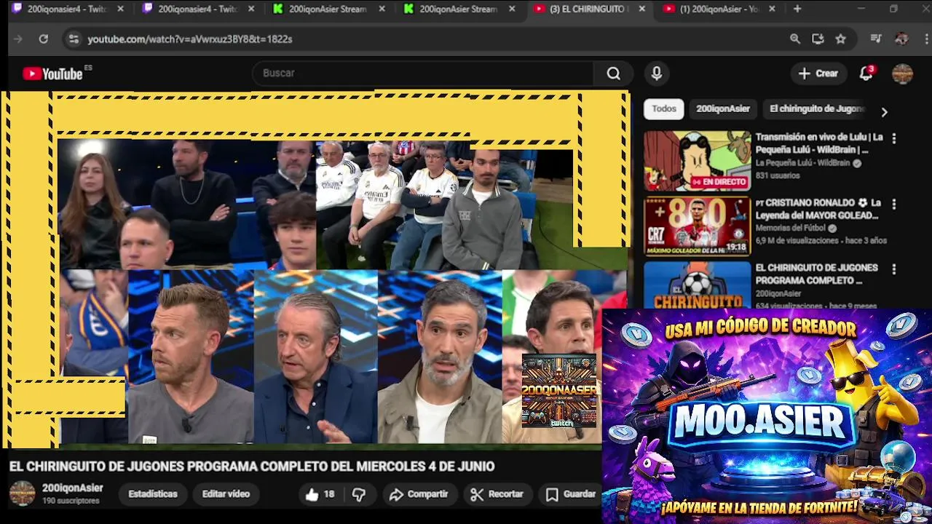This screenshot has width=932, height=524.
Task: Close the (1) 200iqonAsier YouTube tab
Action: coord(772,9)
